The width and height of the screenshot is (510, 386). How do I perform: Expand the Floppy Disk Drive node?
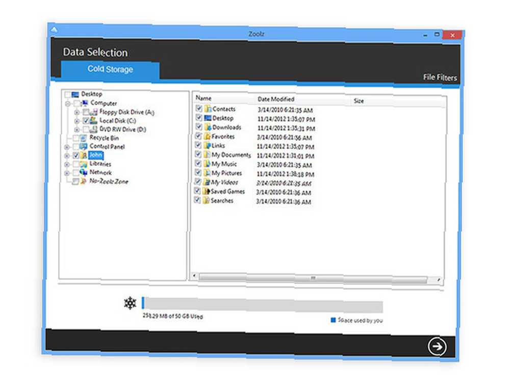tap(77, 113)
